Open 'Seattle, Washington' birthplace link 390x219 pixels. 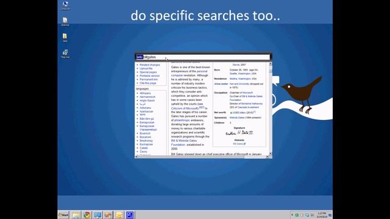(x=240, y=74)
